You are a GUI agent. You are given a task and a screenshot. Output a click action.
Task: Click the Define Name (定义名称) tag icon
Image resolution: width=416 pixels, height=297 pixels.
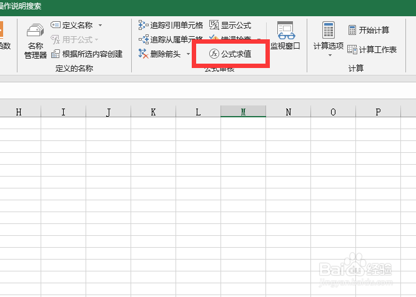click(56, 25)
